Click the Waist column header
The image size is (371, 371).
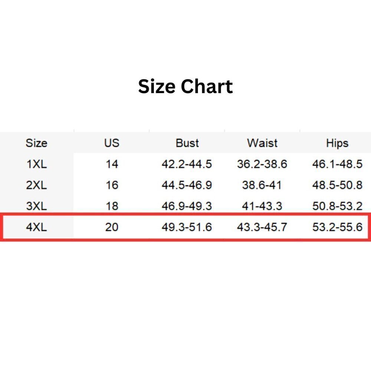pyautogui.click(x=262, y=143)
